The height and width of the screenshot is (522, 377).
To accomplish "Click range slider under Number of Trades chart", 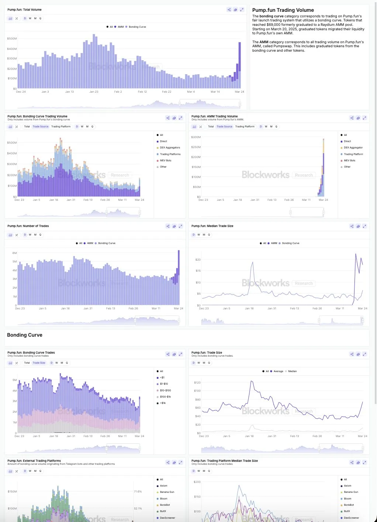I will click(x=157, y=321).
